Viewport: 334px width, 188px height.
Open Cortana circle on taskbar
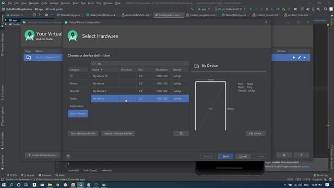tap(19, 185)
